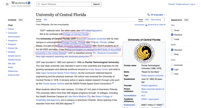
Task: Jump to (Top) in contents
Action: click(10, 25)
